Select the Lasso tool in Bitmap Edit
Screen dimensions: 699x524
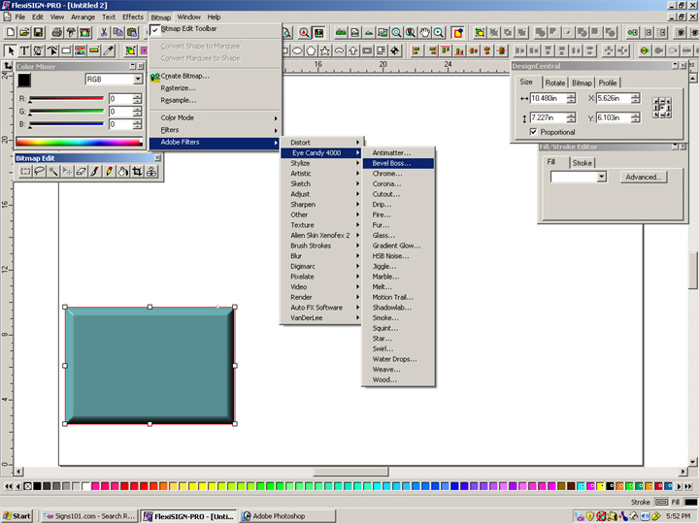[x=39, y=172]
